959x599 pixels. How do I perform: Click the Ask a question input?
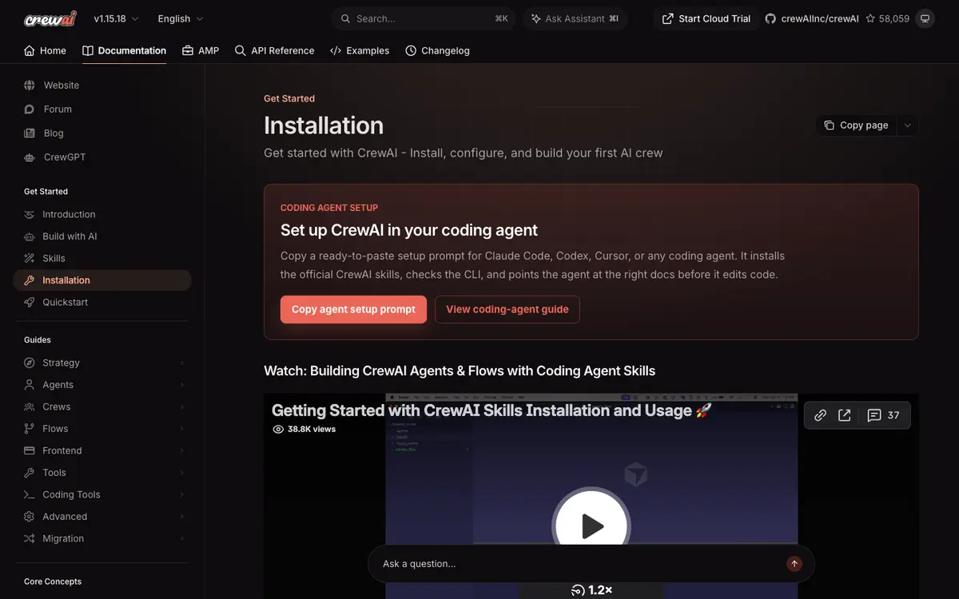[x=579, y=564]
